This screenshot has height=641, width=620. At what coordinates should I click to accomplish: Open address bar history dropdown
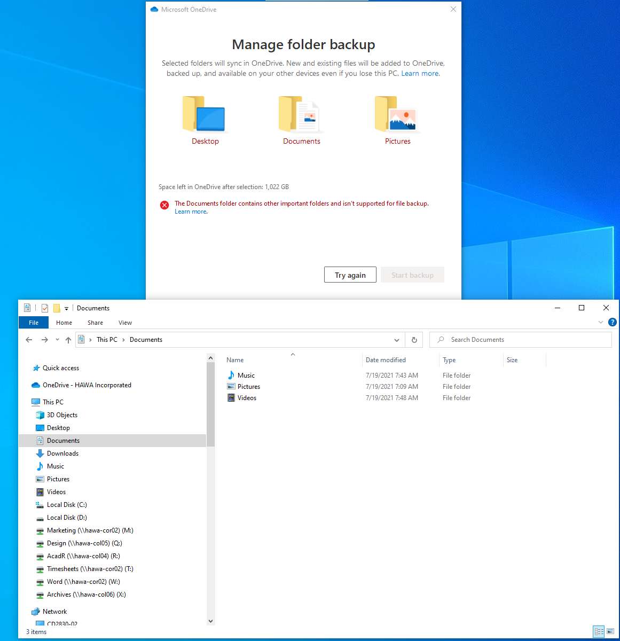point(396,340)
